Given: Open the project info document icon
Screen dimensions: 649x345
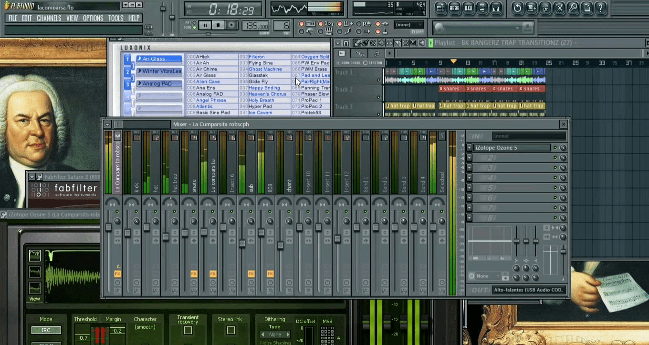Looking at the screenshot, I should point(586,8).
